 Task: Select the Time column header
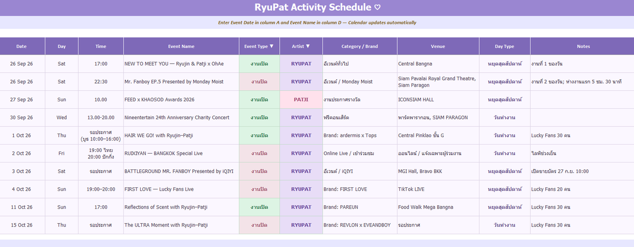pyautogui.click(x=101, y=46)
